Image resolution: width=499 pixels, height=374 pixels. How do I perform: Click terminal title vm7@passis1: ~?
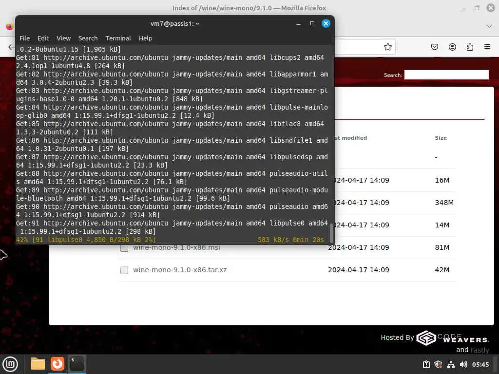click(175, 24)
